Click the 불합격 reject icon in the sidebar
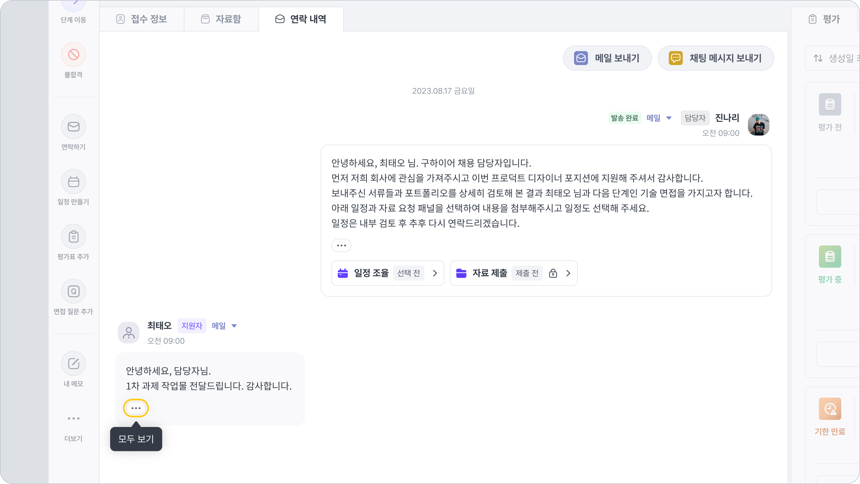 (73, 54)
